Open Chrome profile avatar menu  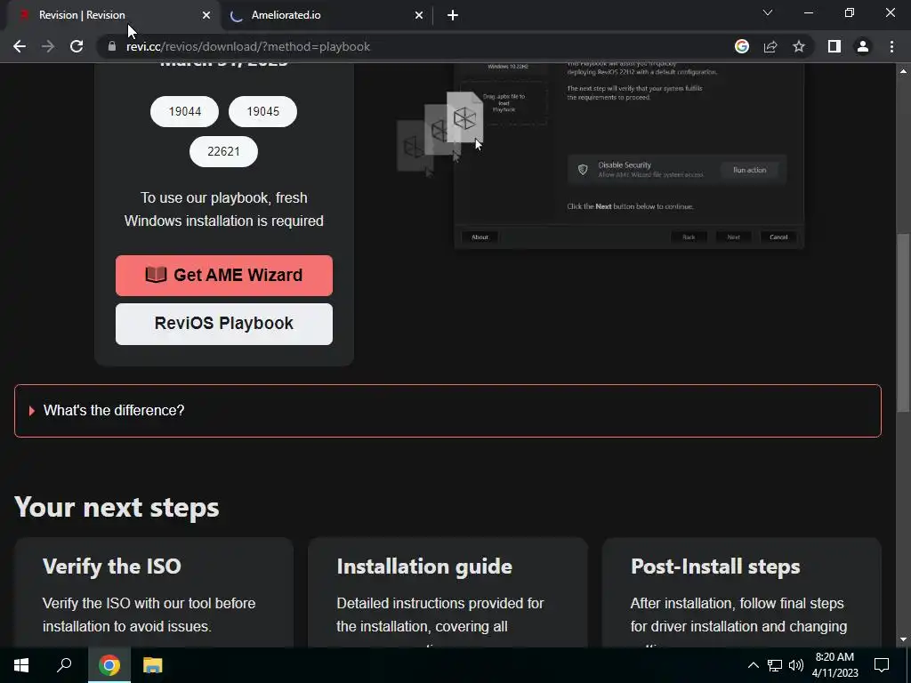click(863, 46)
